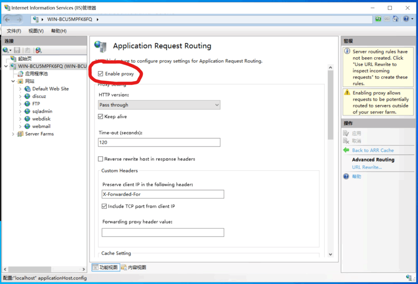Toggle the Enable proxy checkbox
418x284 pixels.
point(100,73)
